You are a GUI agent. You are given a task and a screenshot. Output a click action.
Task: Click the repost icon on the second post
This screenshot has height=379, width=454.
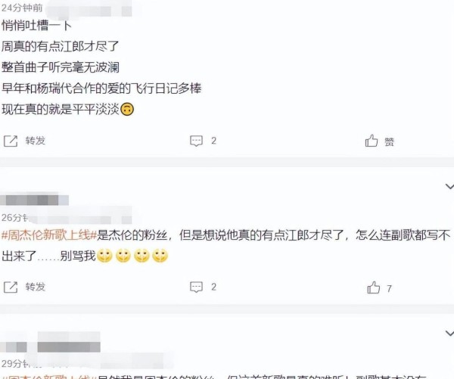pyautogui.click(x=11, y=287)
